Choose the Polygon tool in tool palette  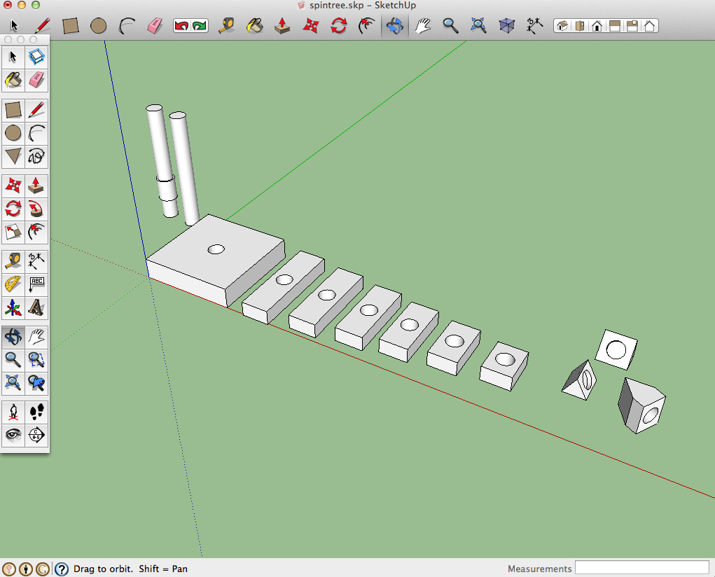tap(13, 155)
